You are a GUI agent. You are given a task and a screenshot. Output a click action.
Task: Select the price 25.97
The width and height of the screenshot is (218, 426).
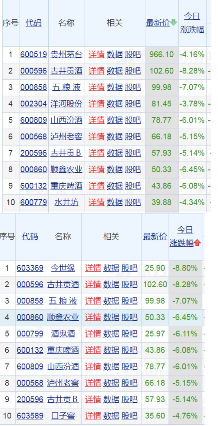(155, 334)
